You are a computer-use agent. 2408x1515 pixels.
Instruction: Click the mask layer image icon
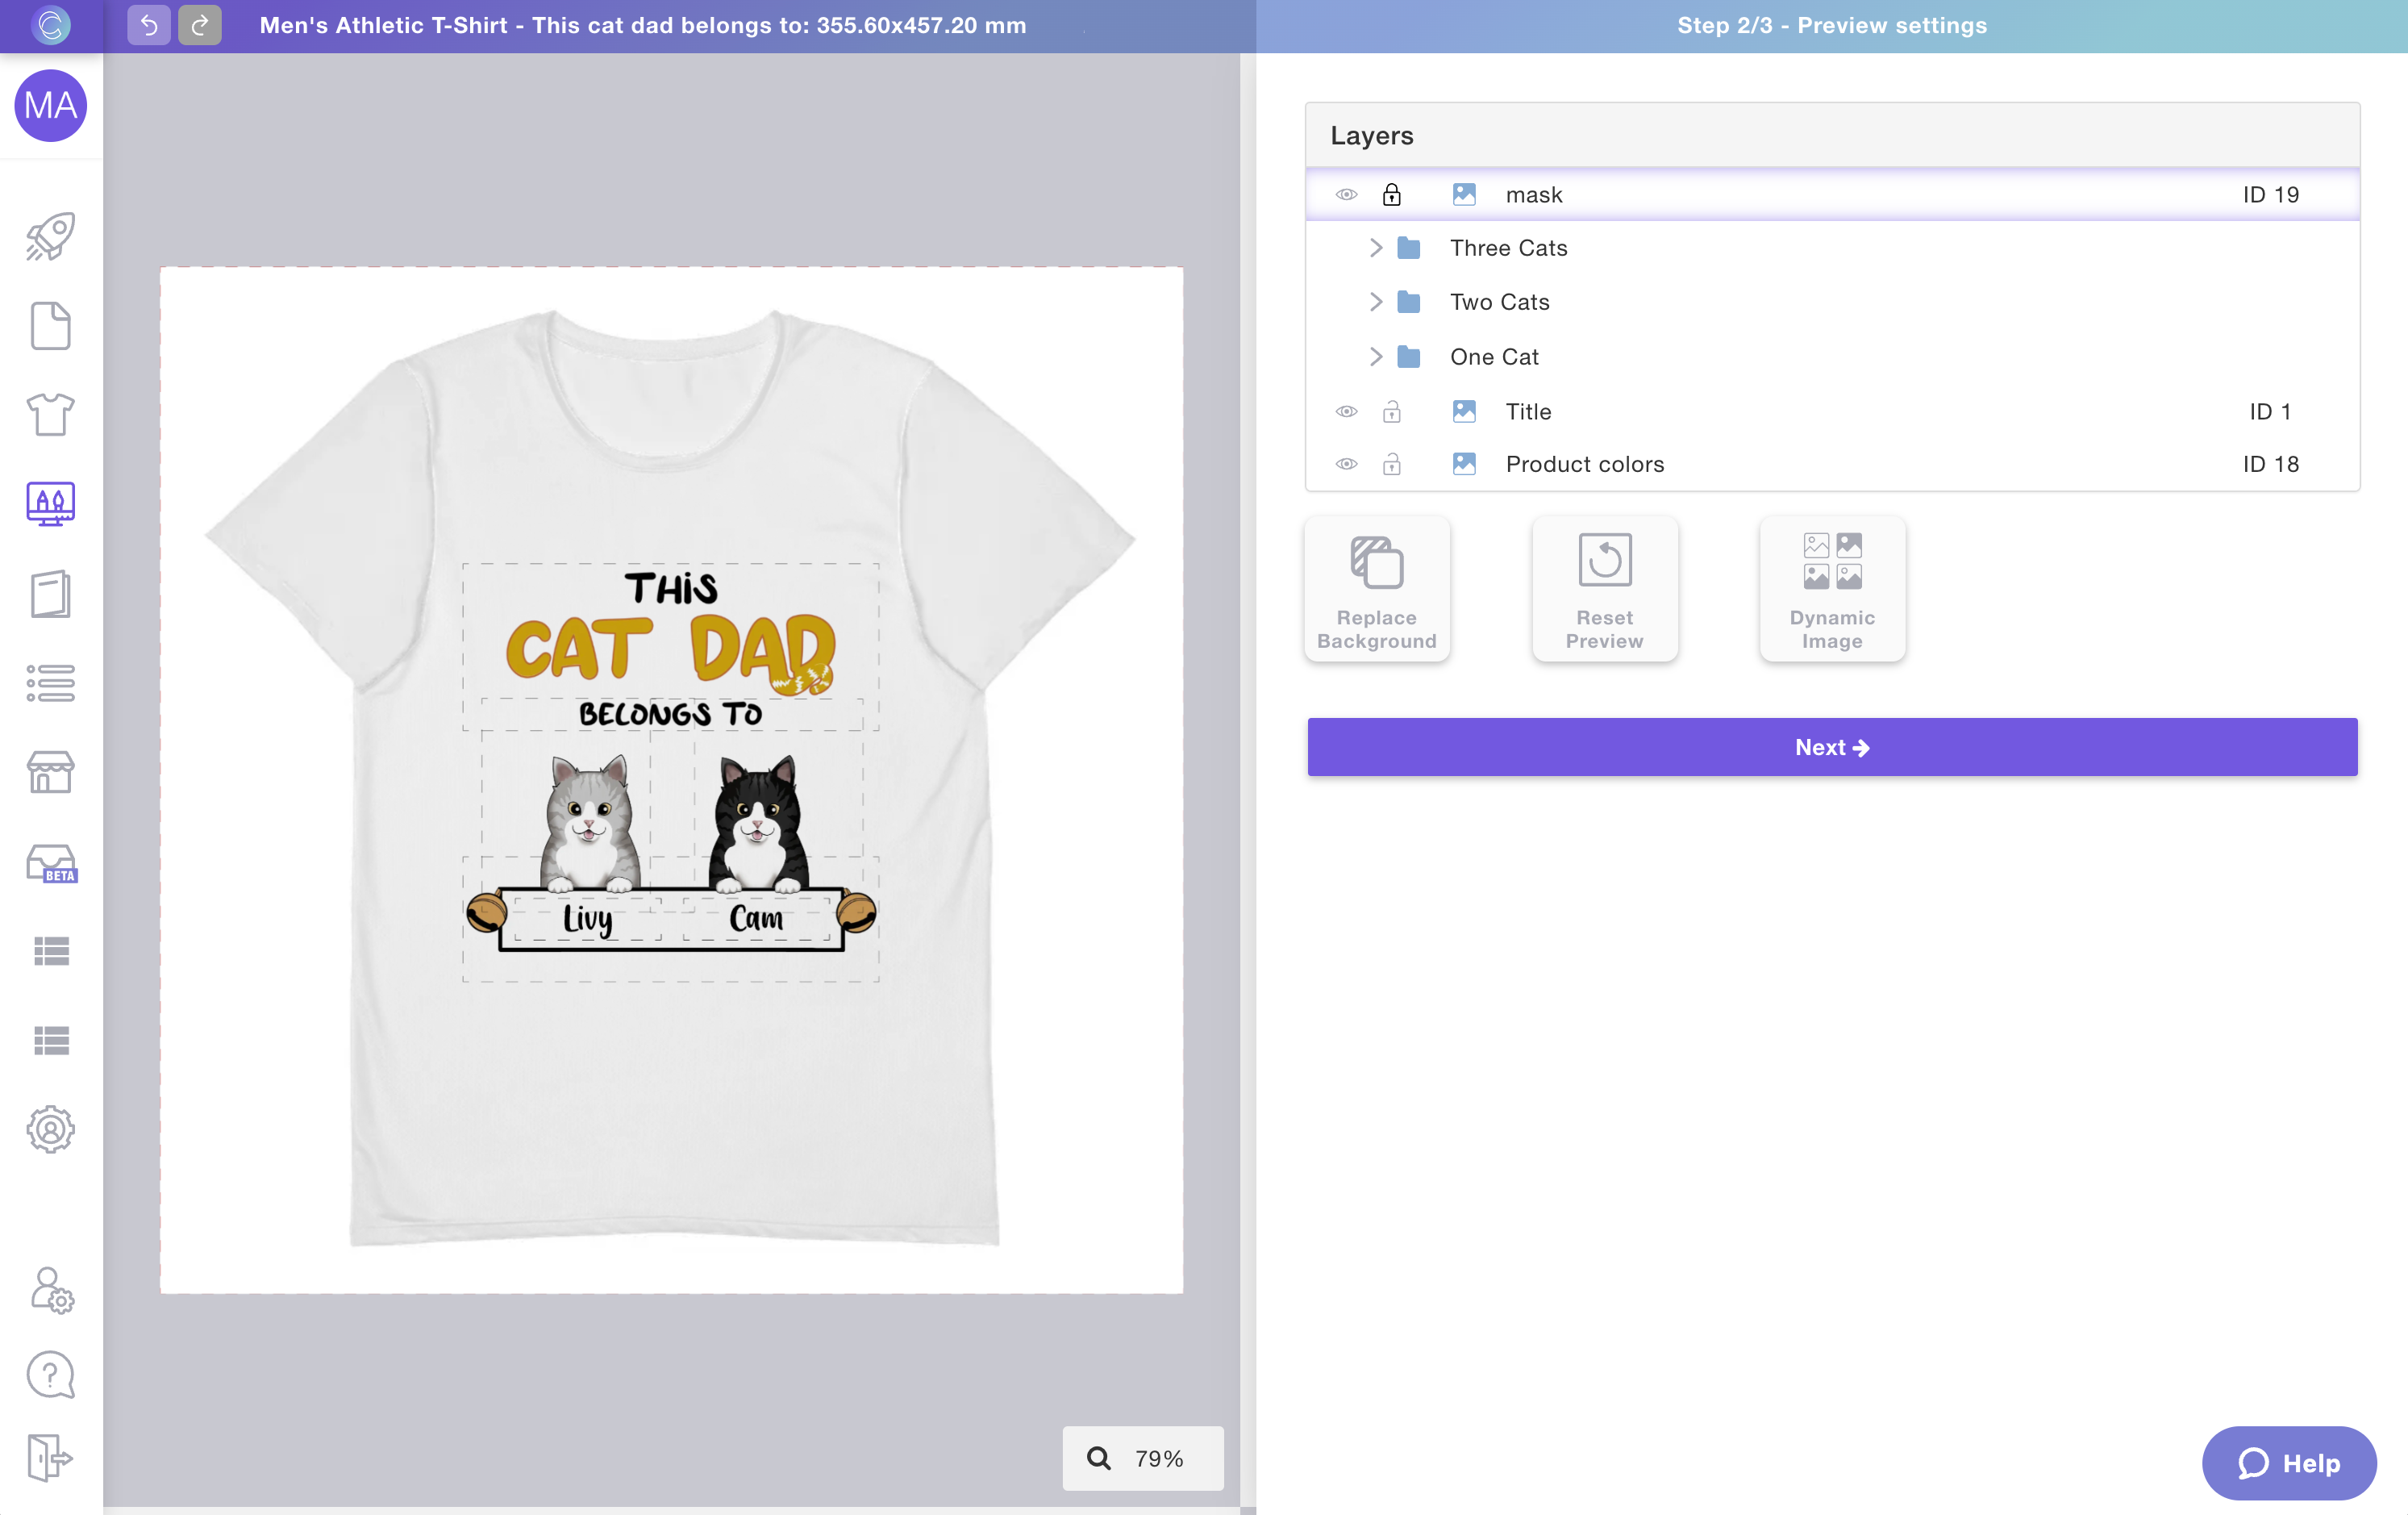click(x=1464, y=194)
